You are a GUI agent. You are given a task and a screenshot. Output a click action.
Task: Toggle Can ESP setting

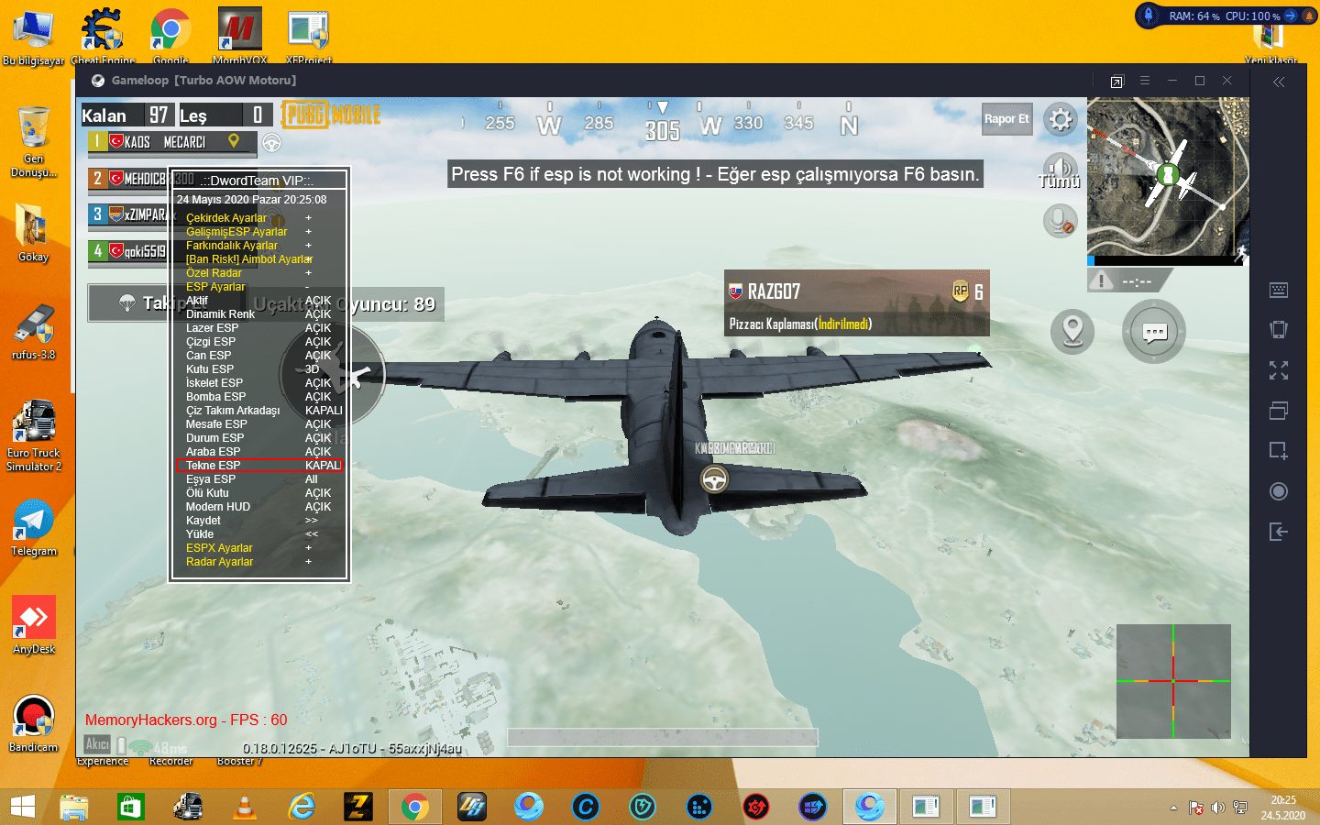(x=259, y=356)
